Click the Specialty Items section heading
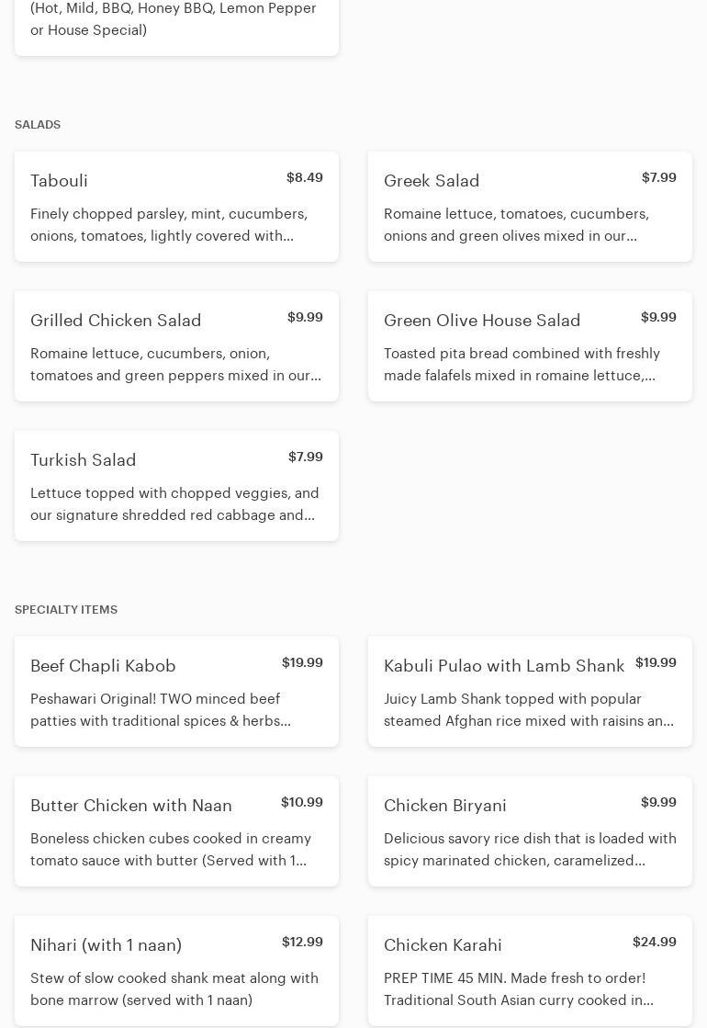This screenshot has height=1028, width=707. [x=66, y=610]
